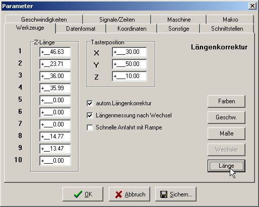
Task: Click the red X icon on Abbruch
Action: [119, 194]
